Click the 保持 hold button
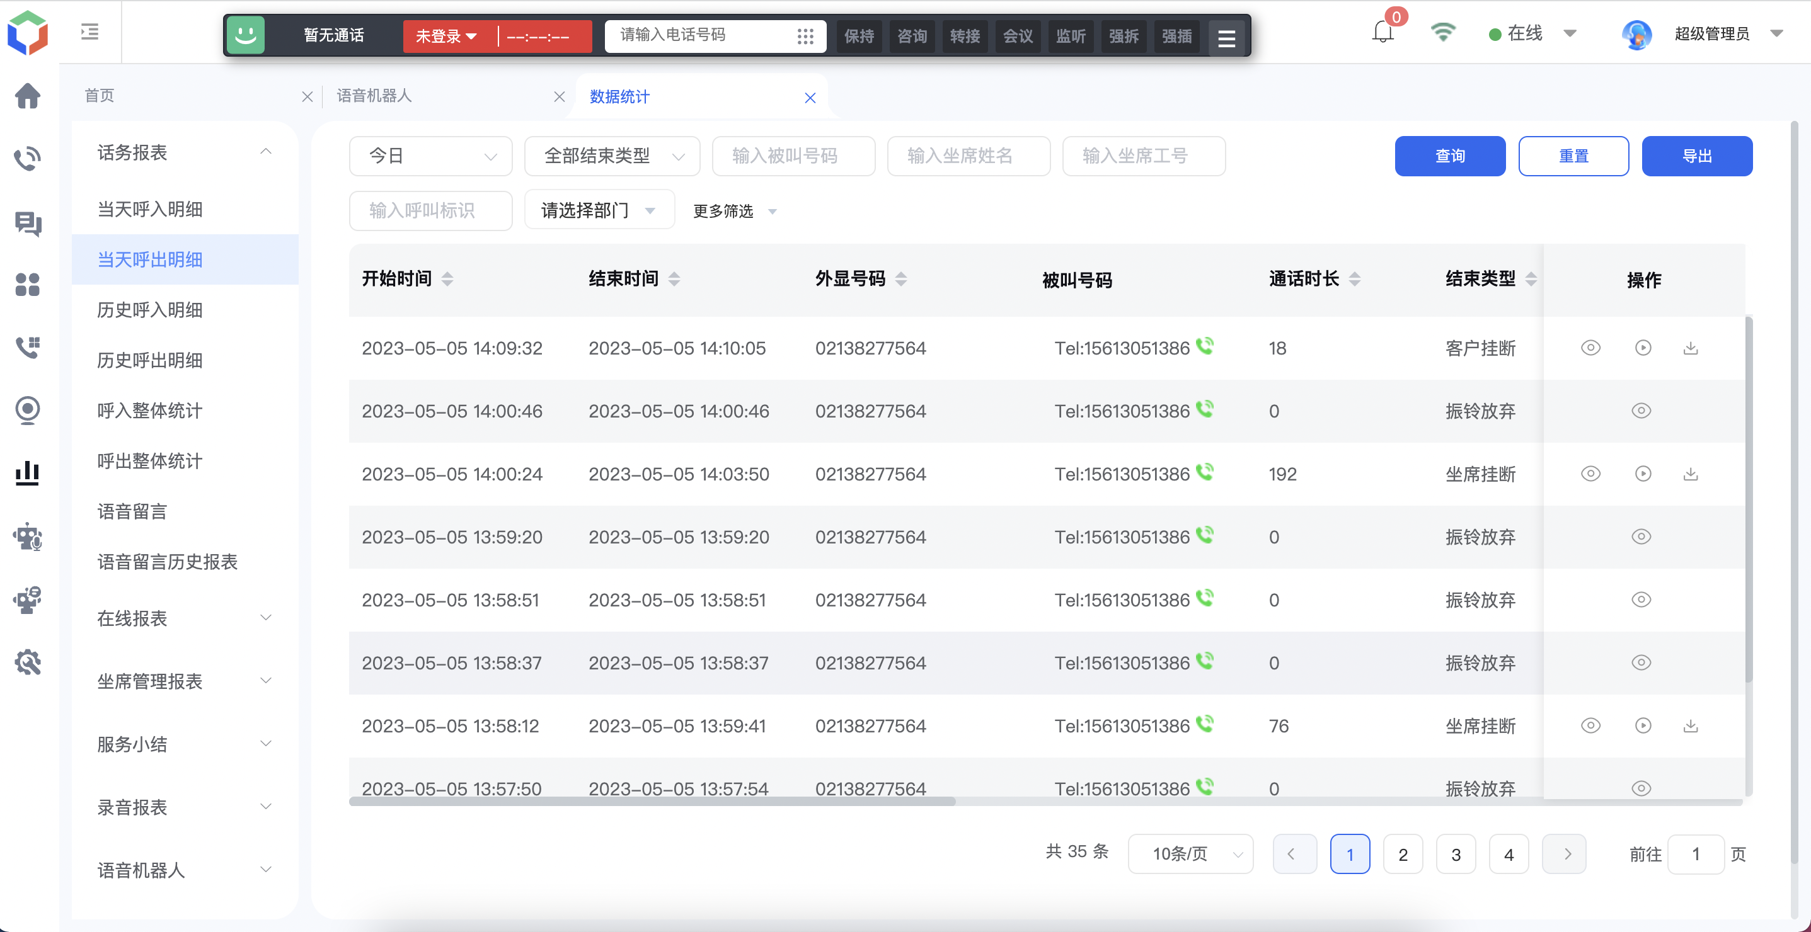Viewport: 1811px width, 932px height. click(x=858, y=36)
